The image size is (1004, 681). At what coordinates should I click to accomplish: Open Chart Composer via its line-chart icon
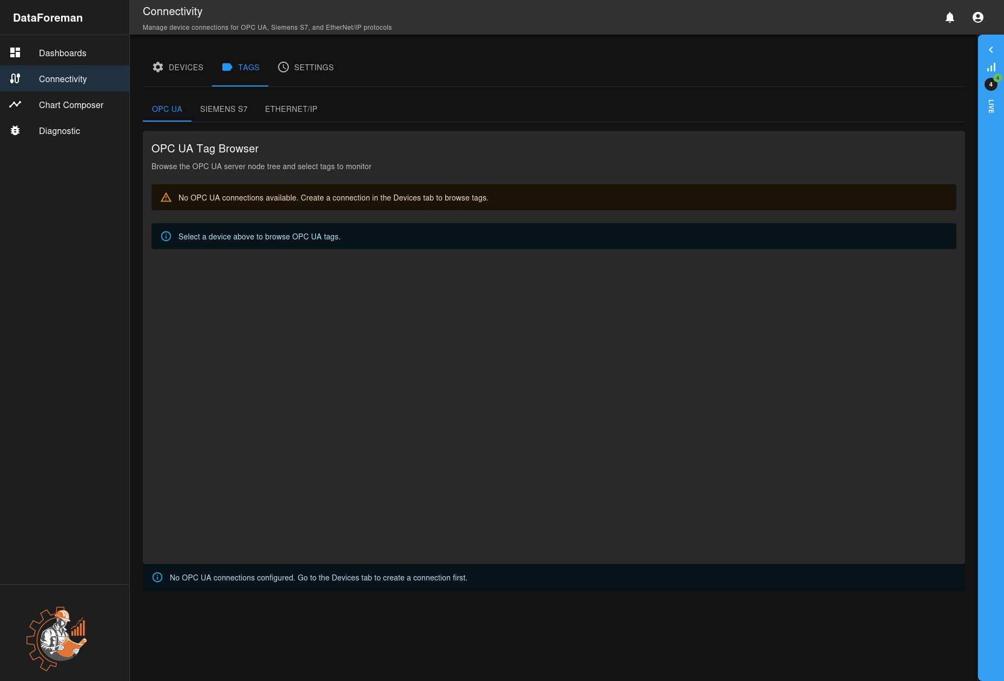[x=15, y=104]
